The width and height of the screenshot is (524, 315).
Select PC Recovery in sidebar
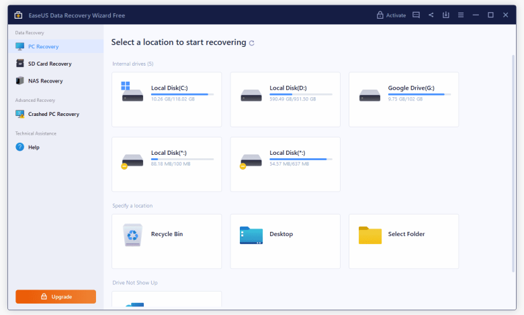pos(56,46)
